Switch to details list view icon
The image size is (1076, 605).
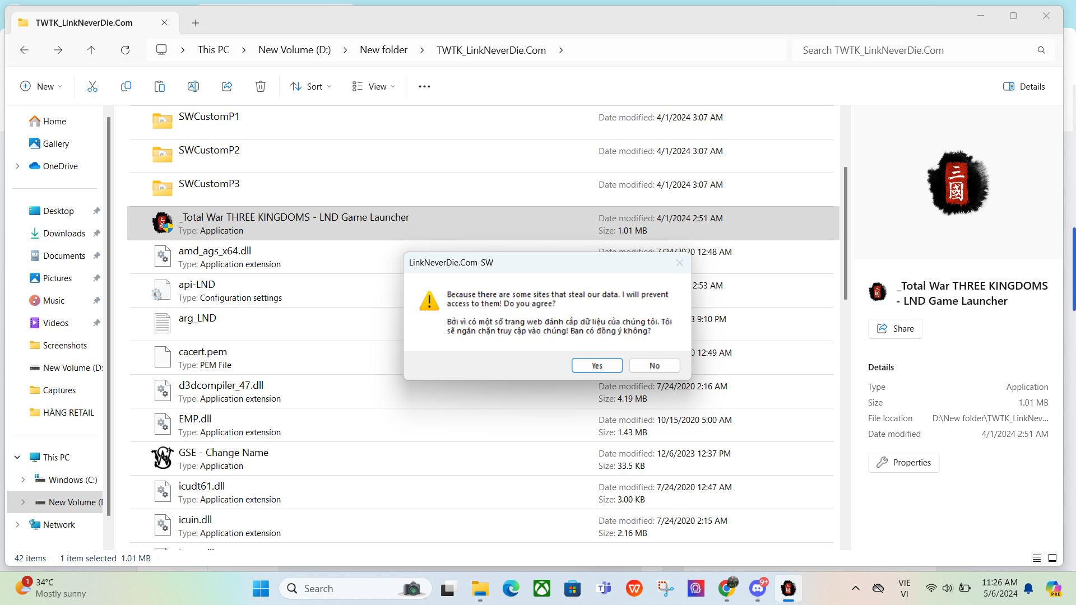[1037, 558]
